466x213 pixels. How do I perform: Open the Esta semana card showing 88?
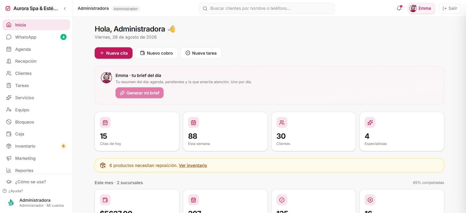click(225, 131)
